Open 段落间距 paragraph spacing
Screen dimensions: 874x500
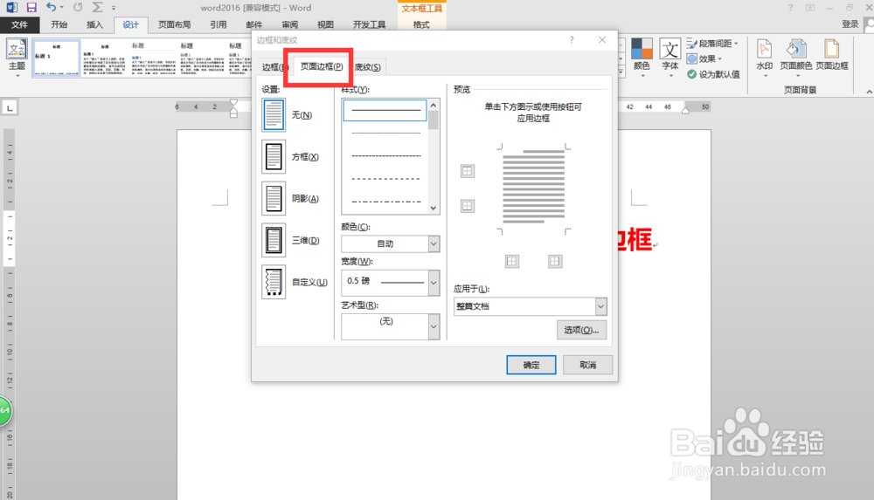pos(713,43)
